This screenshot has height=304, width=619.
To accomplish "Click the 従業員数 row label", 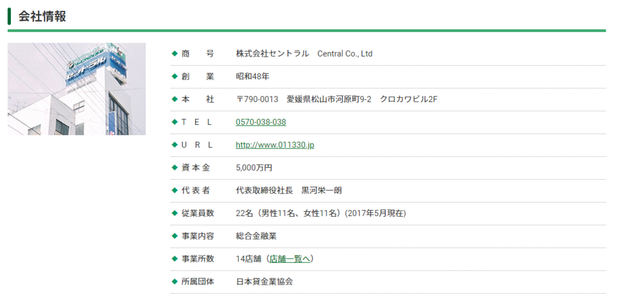I will (198, 214).
